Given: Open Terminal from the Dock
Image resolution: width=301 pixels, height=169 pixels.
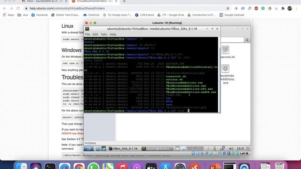Looking at the screenshot, I should pyautogui.click(x=50, y=166).
